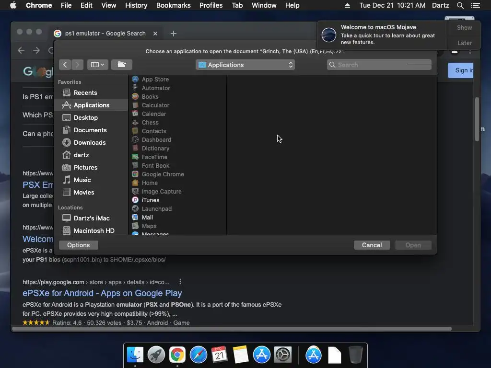The image size is (491, 368).
Task: Select the Books app icon
Action: click(135, 96)
